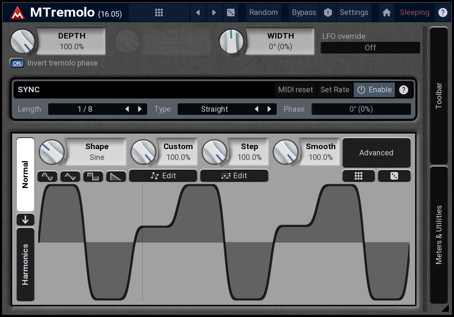Click Edit button for step sequencer
Screen dimensions: 454x317
point(234,176)
